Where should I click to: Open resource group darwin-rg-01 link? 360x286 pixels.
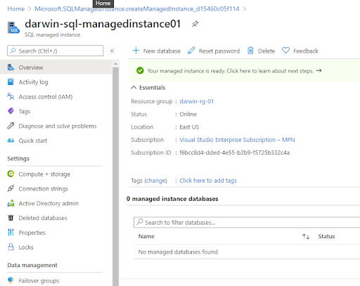[x=197, y=101]
